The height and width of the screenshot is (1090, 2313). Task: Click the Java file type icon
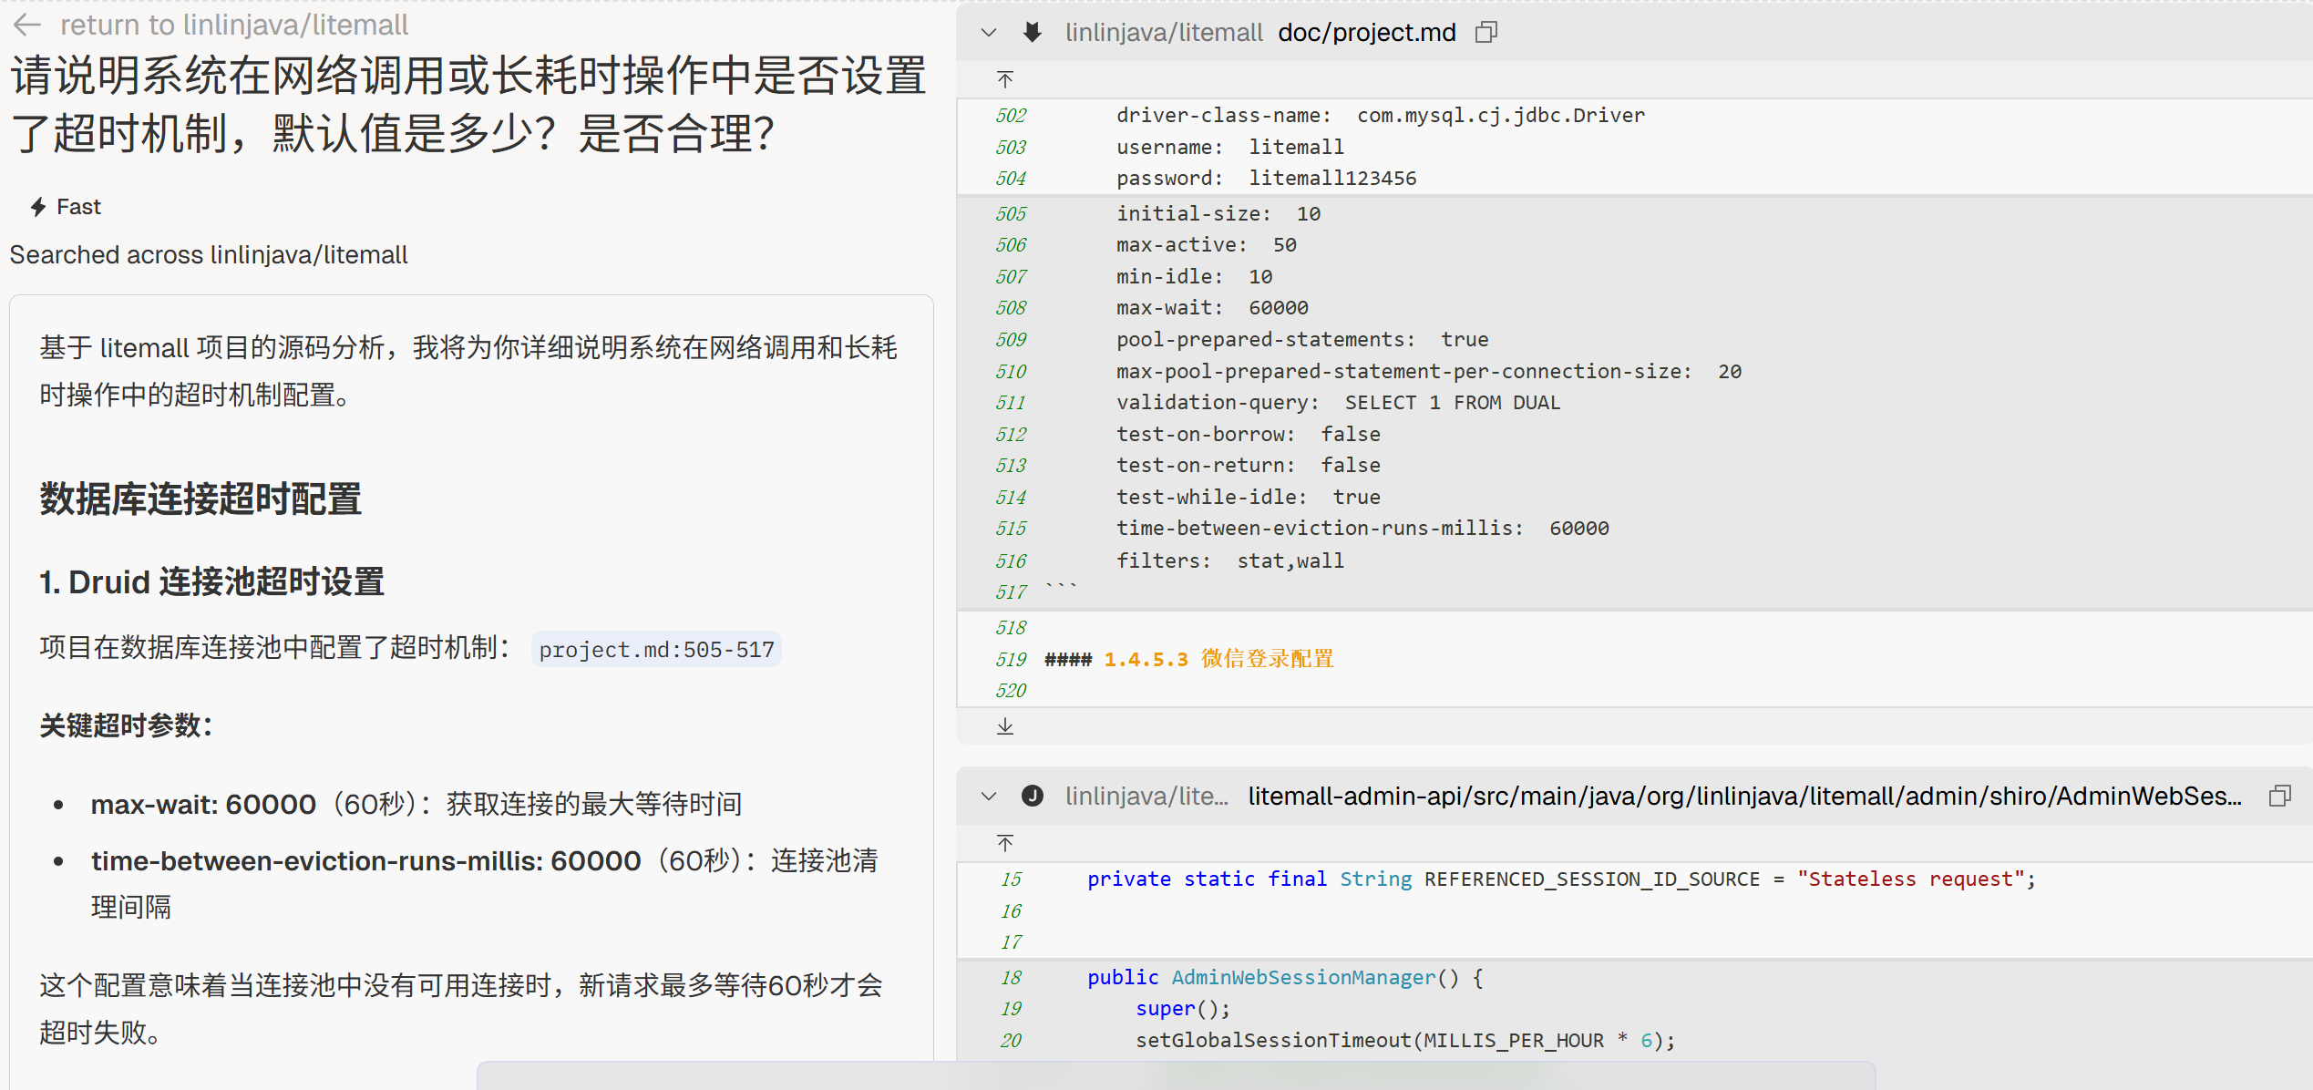1032,797
